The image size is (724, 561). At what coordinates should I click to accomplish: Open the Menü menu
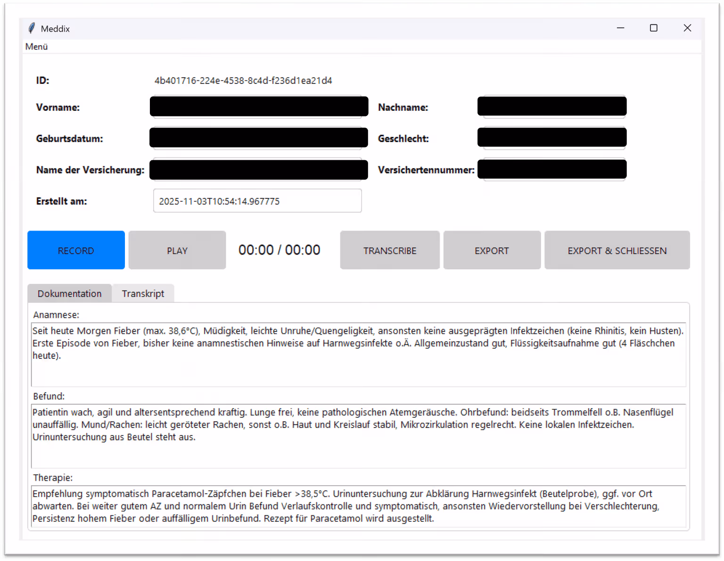click(36, 47)
